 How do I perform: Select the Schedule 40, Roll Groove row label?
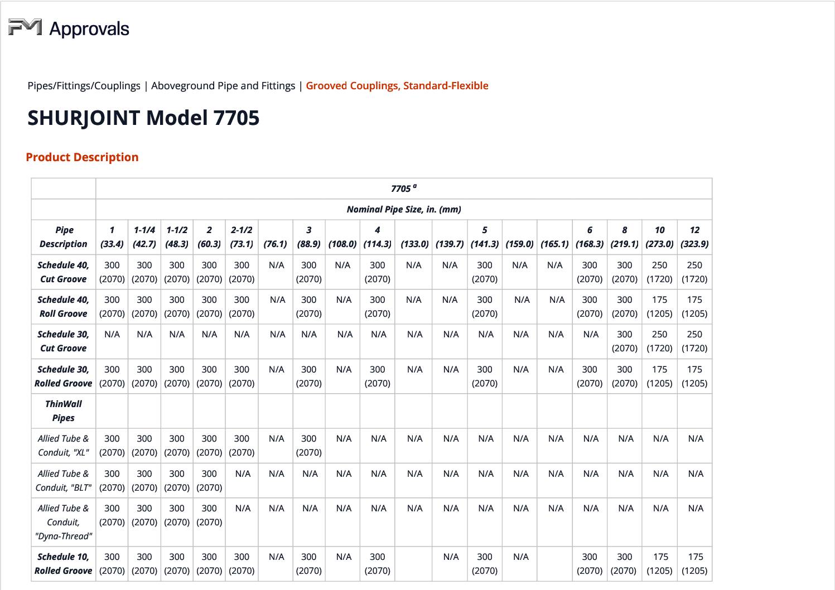click(64, 307)
